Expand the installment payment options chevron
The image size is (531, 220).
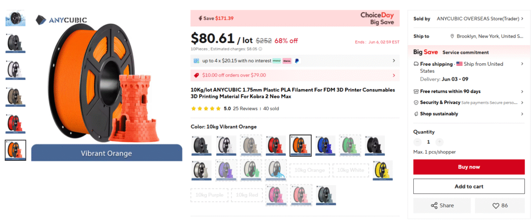pyautogui.click(x=394, y=61)
